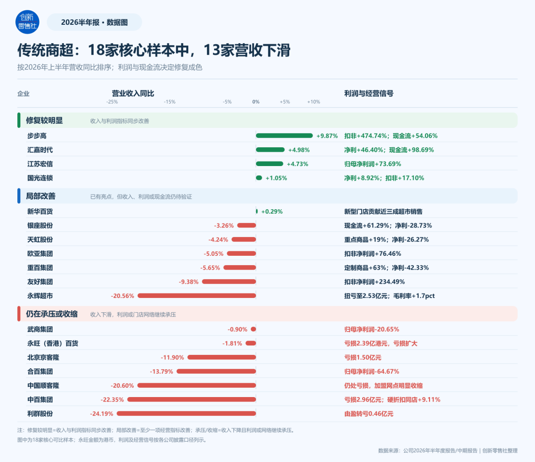Image resolution: width=535 pixels, height=462 pixels.
Task: Click 亏损2.39亿港元，亏损扩大 text
Action: coord(381,343)
